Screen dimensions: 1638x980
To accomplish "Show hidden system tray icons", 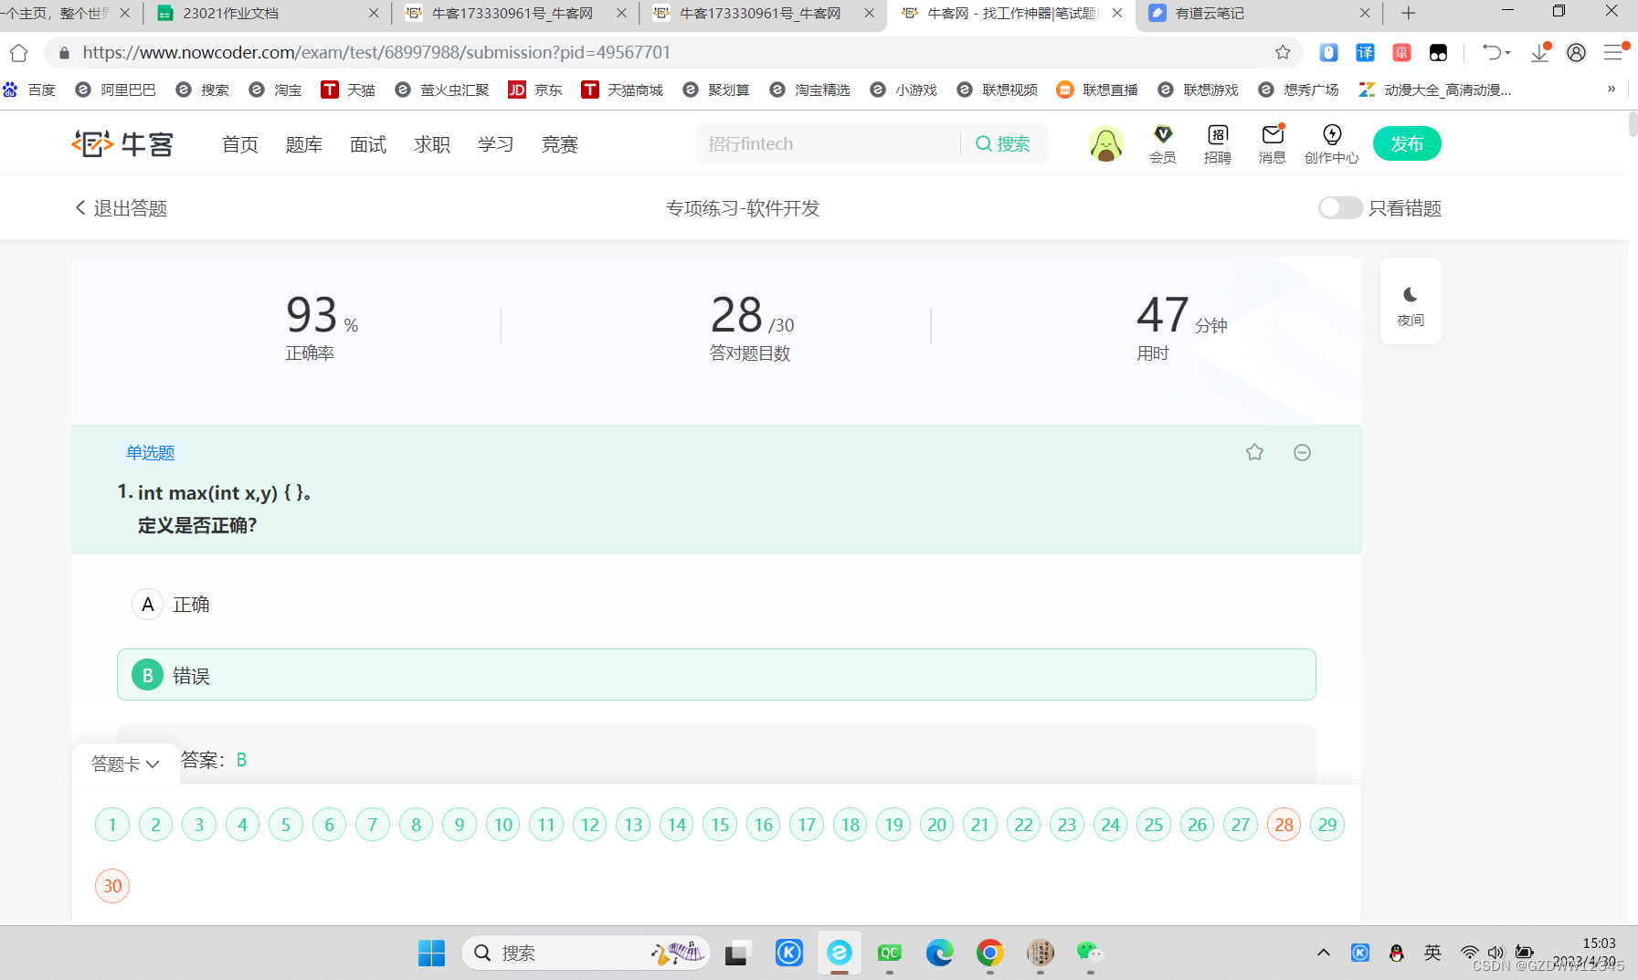I will [1324, 953].
